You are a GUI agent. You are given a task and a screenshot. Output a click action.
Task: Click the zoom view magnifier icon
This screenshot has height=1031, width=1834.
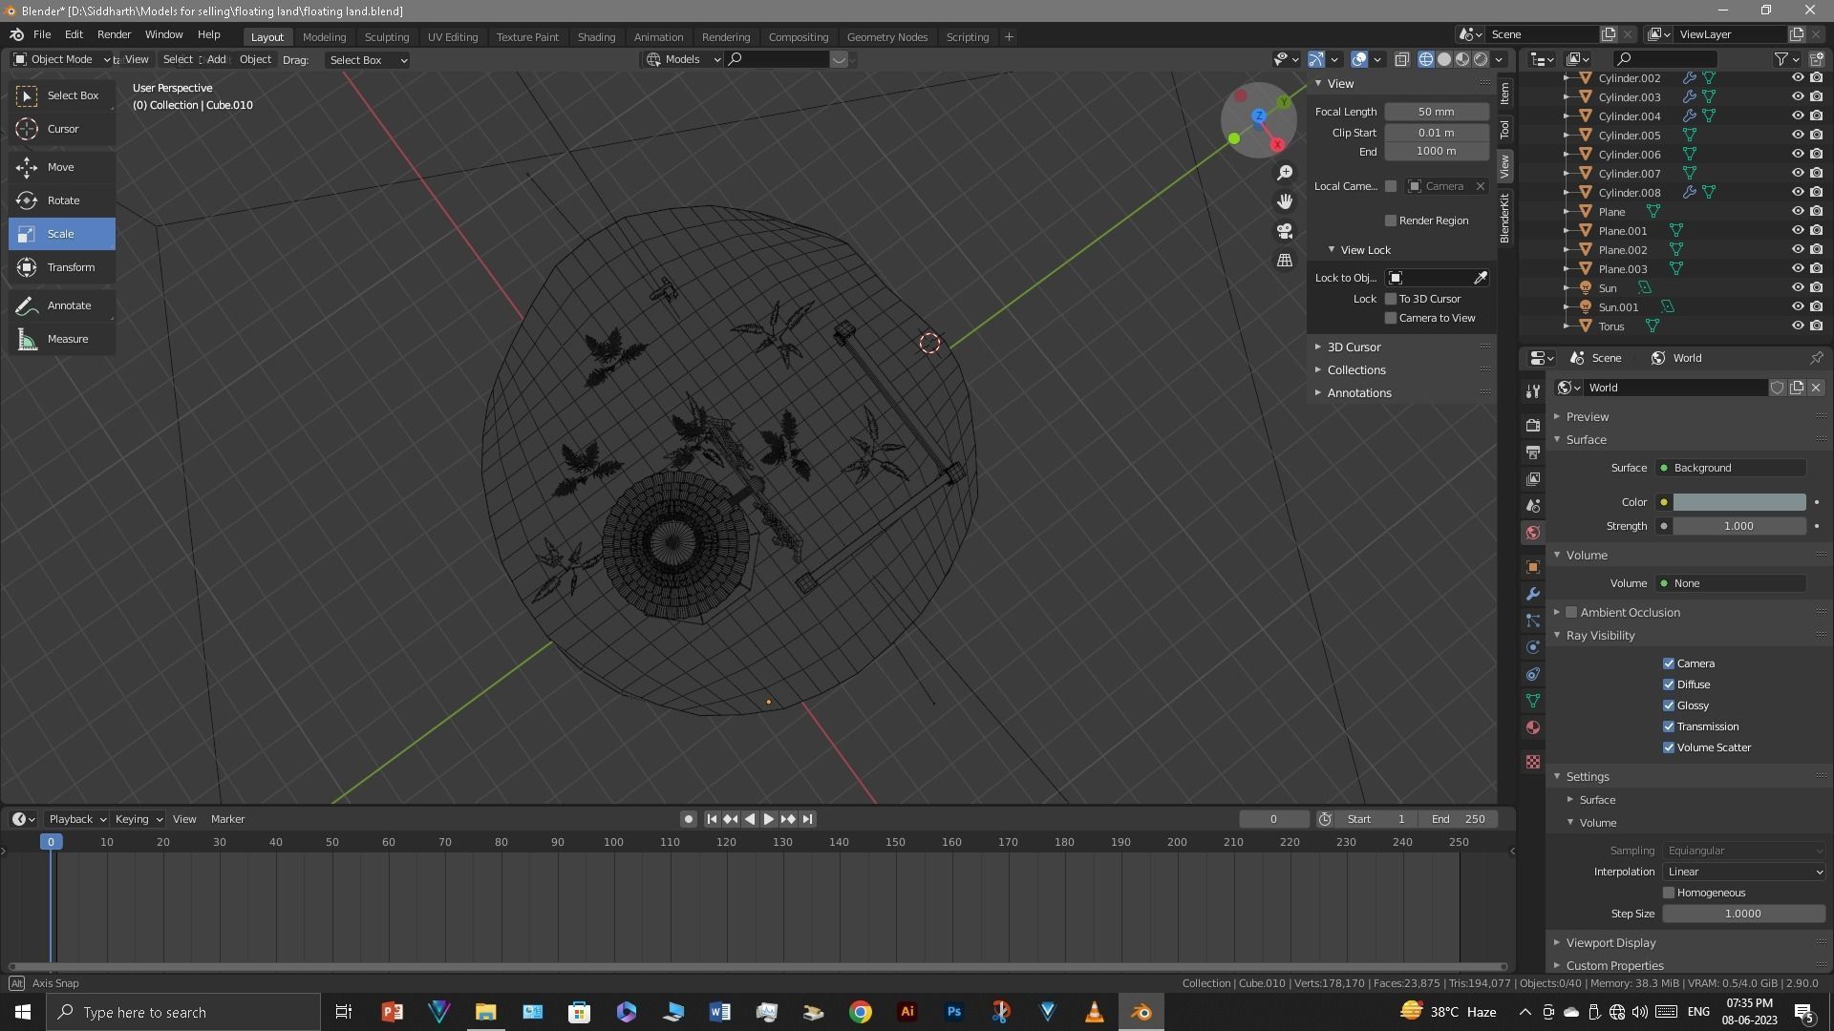tap(1285, 173)
